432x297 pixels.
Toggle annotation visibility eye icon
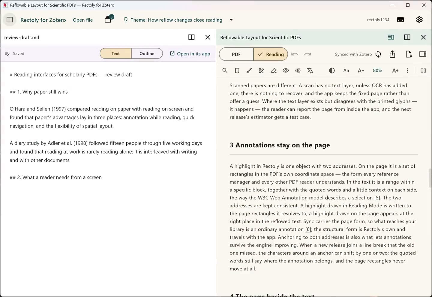tap(286, 70)
